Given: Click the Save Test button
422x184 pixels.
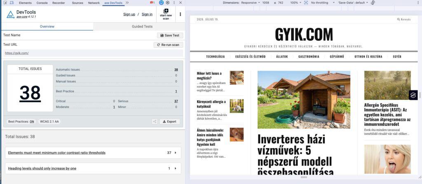Looking at the screenshot, I should click(x=170, y=35).
